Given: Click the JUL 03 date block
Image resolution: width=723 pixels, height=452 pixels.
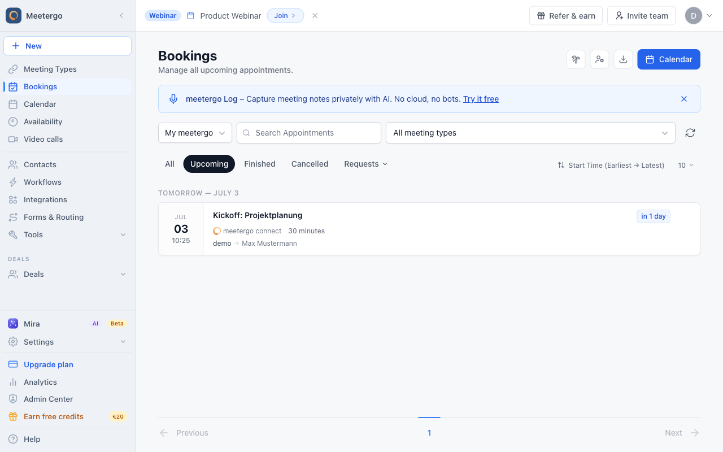Looking at the screenshot, I should tap(181, 229).
